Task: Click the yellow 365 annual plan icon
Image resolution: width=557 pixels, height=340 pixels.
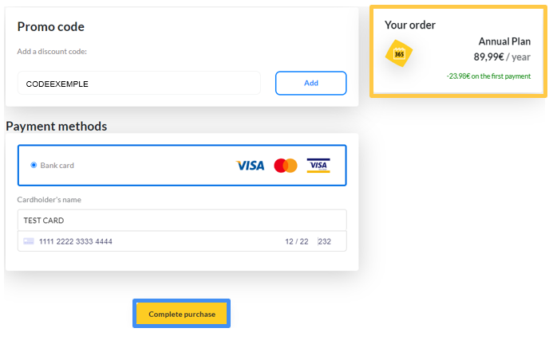Action: [399, 54]
